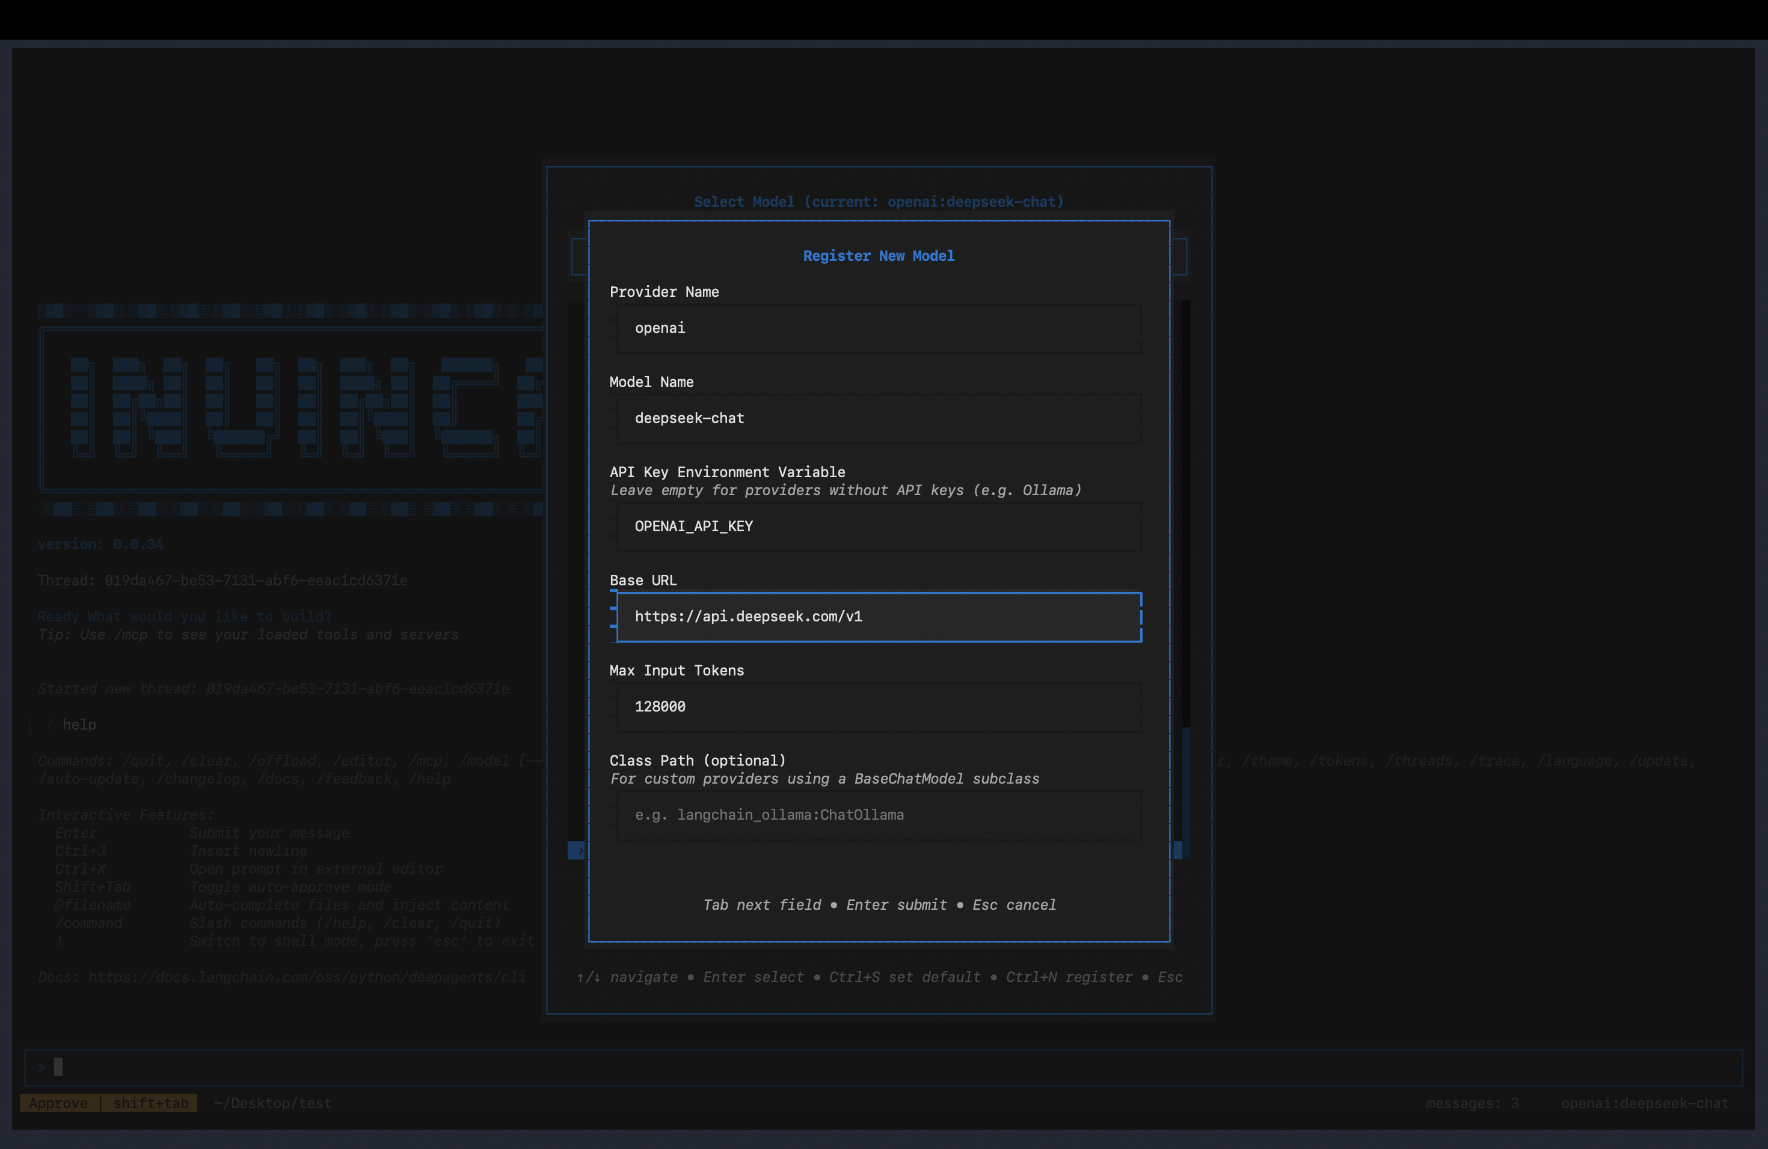1768x1149 pixels.
Task: Click the 'Enter submit' hint in dialog footer
Action: [896, 905]
